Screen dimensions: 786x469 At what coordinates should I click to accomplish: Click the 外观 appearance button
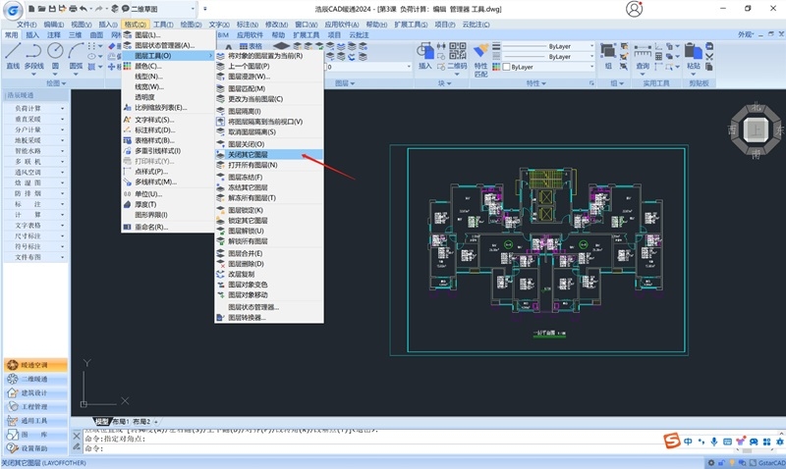point(746,34)
